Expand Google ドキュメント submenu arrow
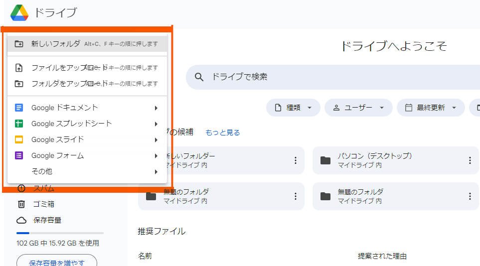 point(156,108)
